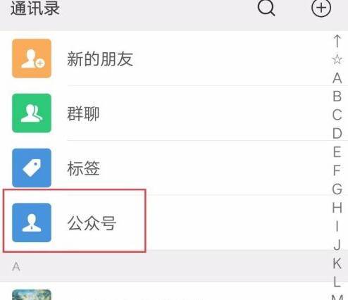Jump to letter A in index bar
Viewport: 348px width, 300px height.
pos(337,78)
